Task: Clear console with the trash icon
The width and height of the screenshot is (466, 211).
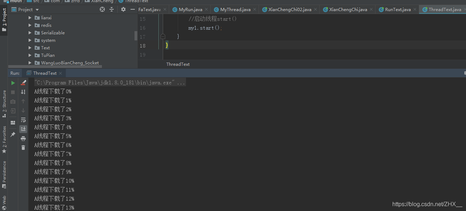Action: click(23, 147)
